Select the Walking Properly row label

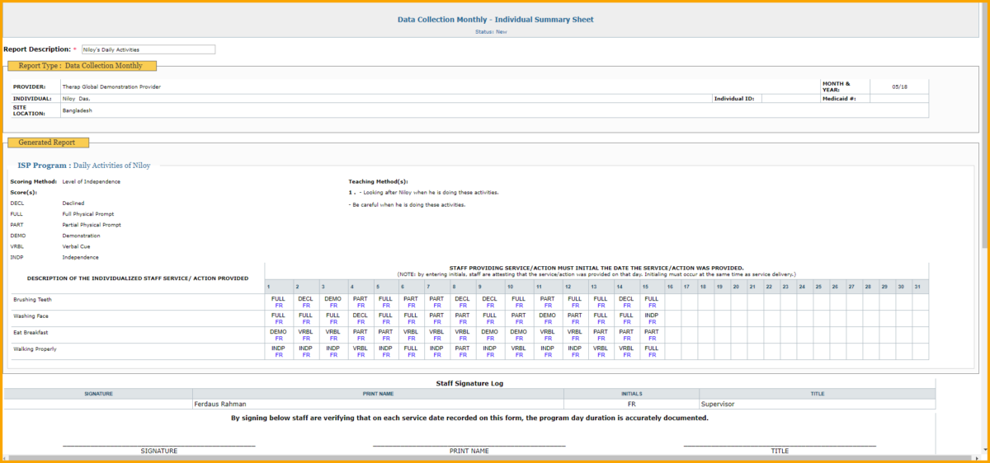(36, 348)
